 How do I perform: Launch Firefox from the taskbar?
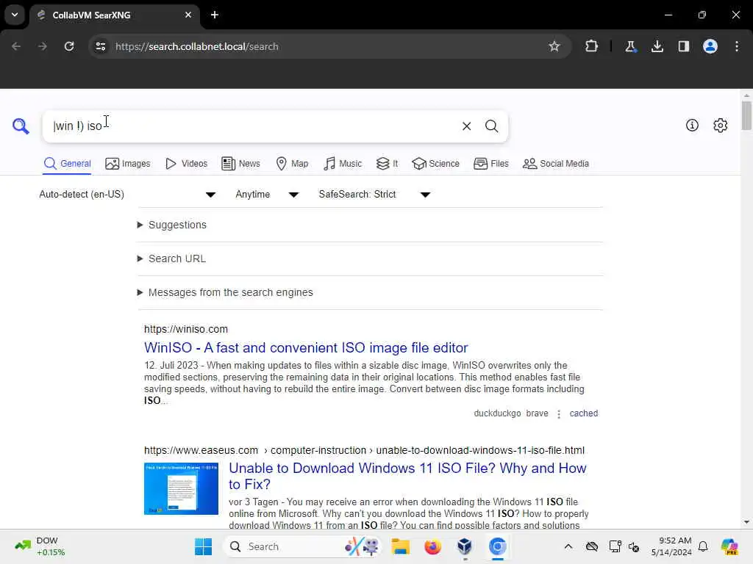[x=432, y=546]
